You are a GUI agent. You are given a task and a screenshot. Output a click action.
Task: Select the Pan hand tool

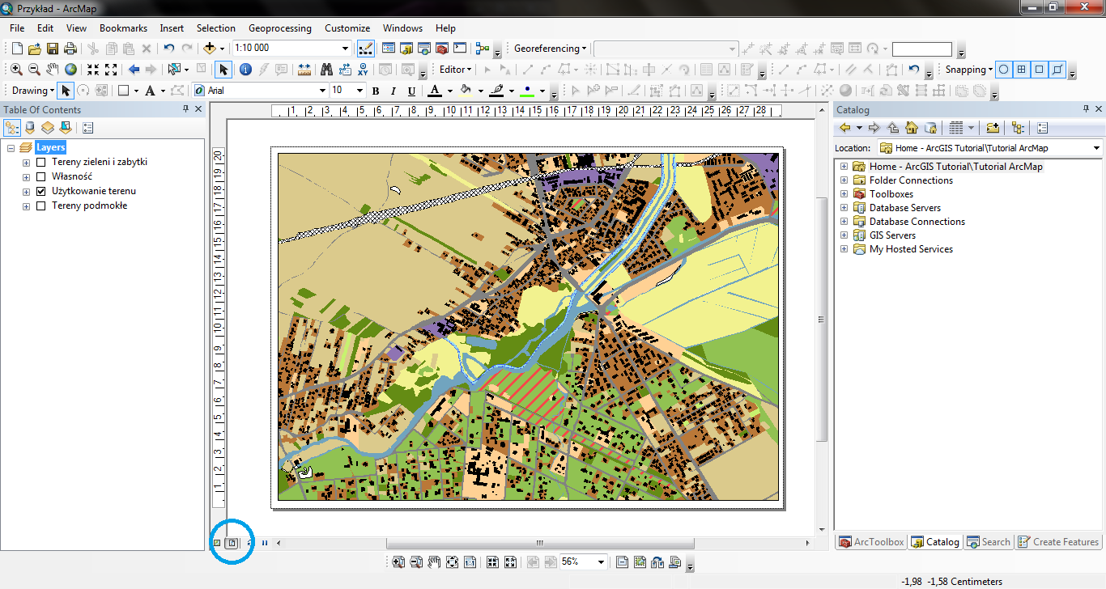53,70
